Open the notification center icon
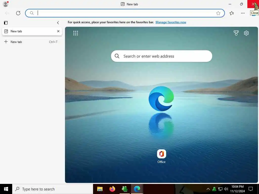 pyautogui.click(x=251, y=189)
